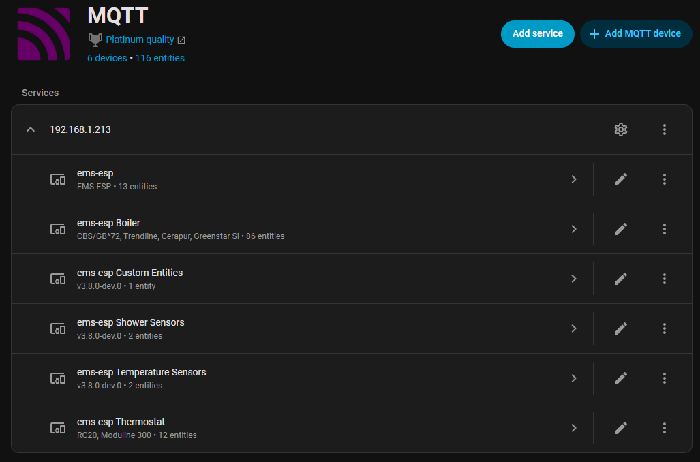
Task: Open more options for ems-esp Thermostat
Action: [x=665, y=428]
